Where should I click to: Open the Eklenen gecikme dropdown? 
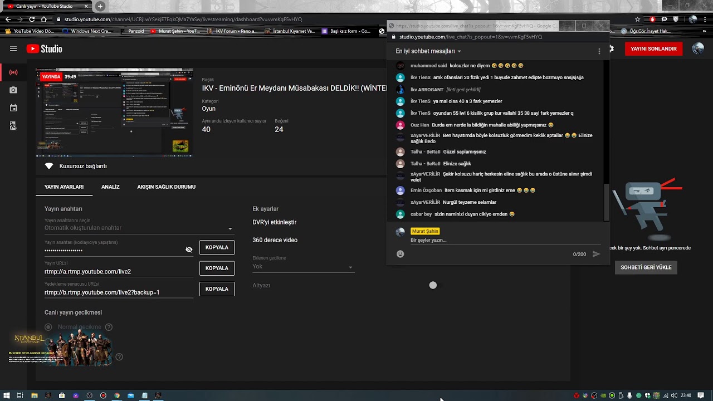303,266
